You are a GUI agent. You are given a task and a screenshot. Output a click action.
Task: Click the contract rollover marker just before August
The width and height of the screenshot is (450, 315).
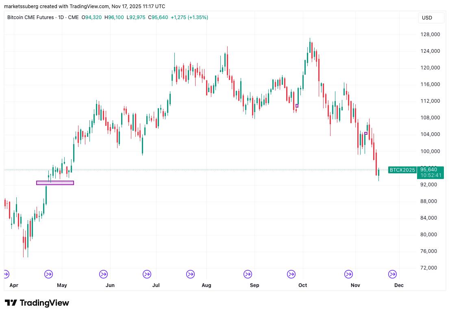[190, 274]
